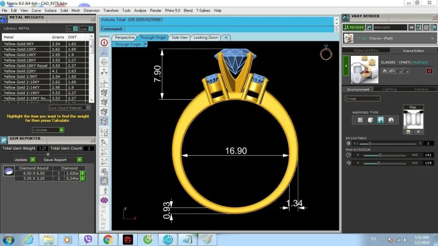Click the command history scroll-down arrow
438x246 pixels.
(337, 24)
